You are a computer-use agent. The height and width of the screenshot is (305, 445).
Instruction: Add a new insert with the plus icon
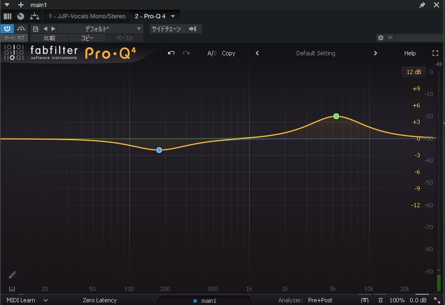click(x=21, y=5)
